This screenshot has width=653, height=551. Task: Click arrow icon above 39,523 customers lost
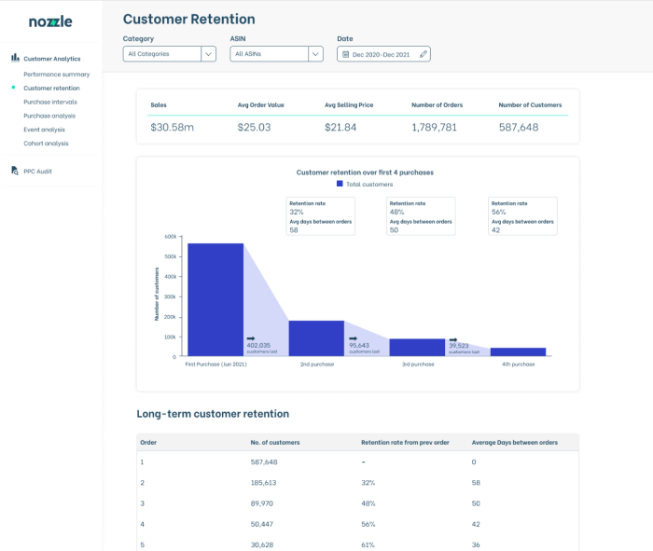[453, 339]
